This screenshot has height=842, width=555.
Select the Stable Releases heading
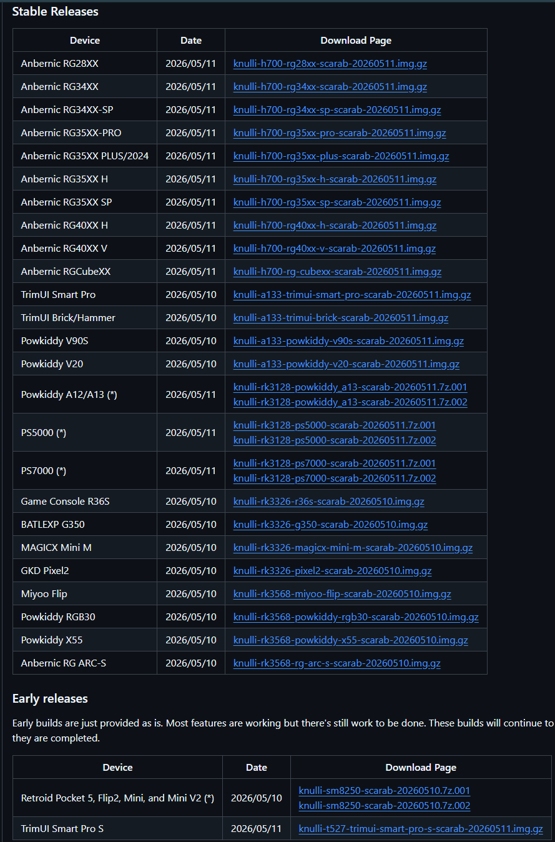(56, 11)
